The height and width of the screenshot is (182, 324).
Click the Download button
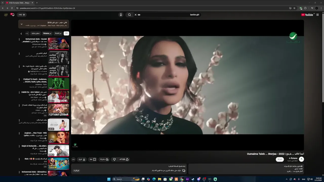click(x=82, y=160)
